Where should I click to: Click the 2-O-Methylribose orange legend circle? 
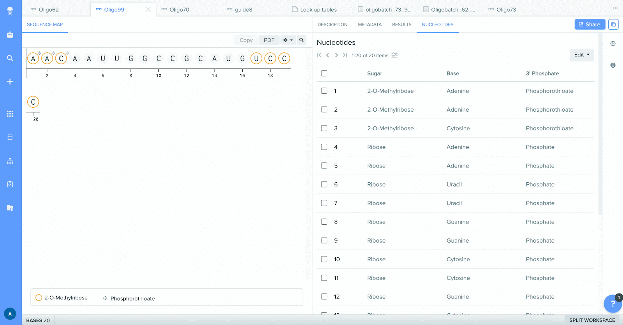[39, 298]
